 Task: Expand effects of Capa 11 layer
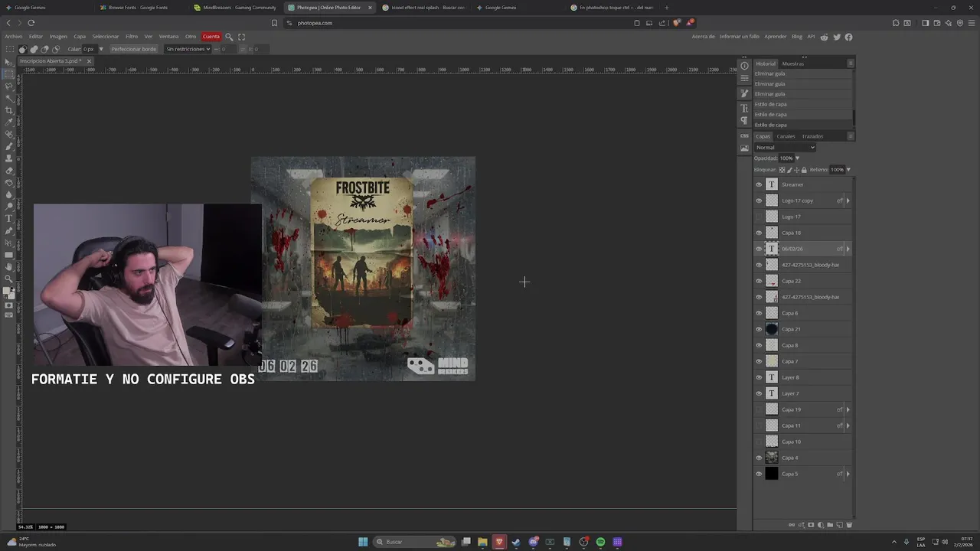pyautogui.click(x=848, y=425)
